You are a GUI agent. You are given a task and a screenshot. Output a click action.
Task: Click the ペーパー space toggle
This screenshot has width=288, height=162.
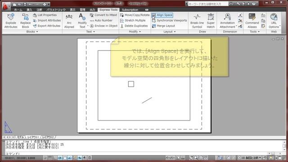tap(170, 158)
